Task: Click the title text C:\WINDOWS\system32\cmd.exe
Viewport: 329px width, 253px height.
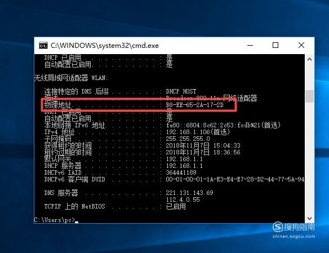Action: click(105, 46)
